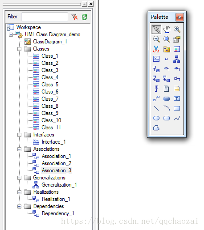
Task: Clear the browser filter with red X icon
Action: (x=74, y=17)
